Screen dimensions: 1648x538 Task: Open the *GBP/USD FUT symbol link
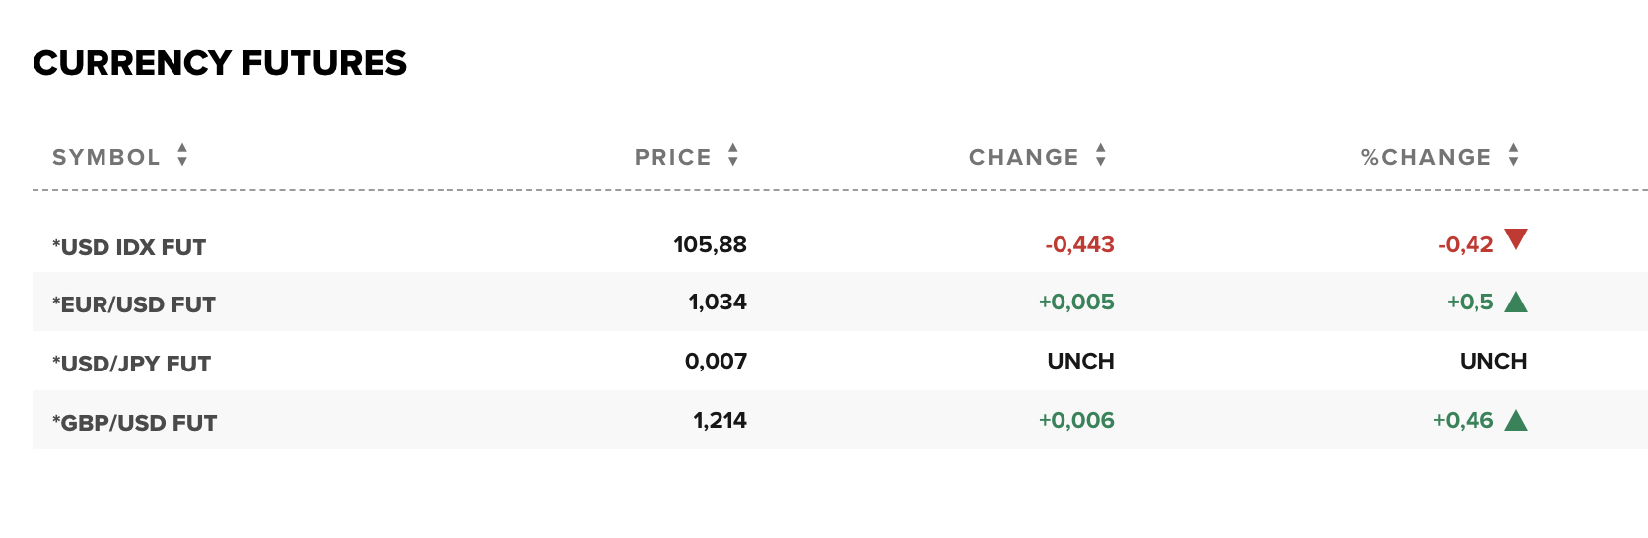click(x=135, y=423)
